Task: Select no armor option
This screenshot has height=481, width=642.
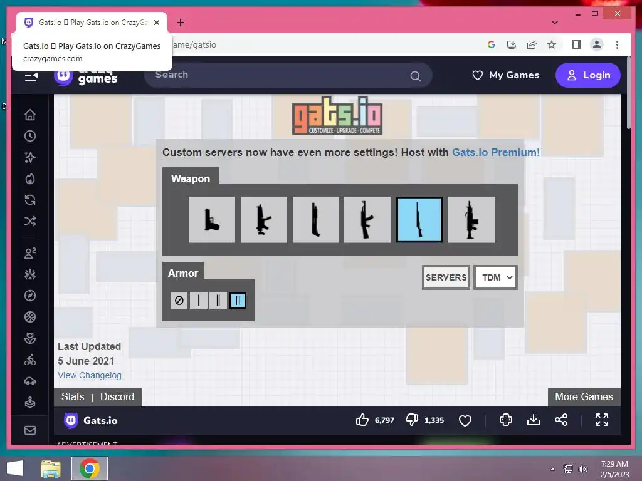Action: coord(179,300)
